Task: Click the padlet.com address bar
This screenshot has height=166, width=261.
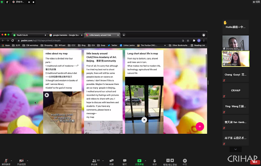Action: point(93,40)
